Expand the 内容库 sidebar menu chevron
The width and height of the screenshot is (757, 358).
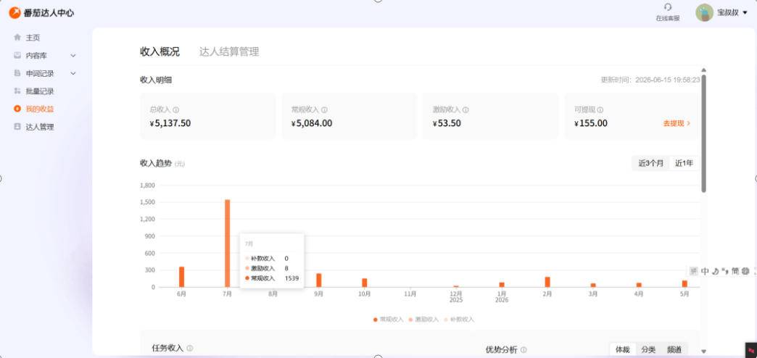point(73,56)
